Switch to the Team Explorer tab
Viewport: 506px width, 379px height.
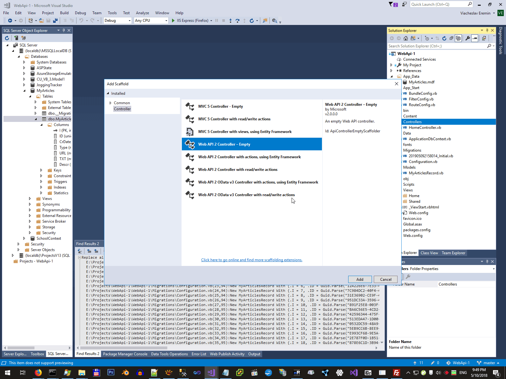pyautogui.click(x=454, y=253)
